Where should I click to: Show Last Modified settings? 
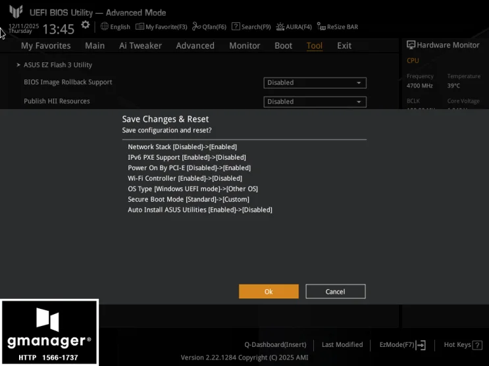[x=342, y=345]
